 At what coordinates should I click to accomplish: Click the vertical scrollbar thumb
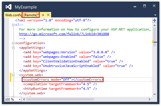click(154, 37)
